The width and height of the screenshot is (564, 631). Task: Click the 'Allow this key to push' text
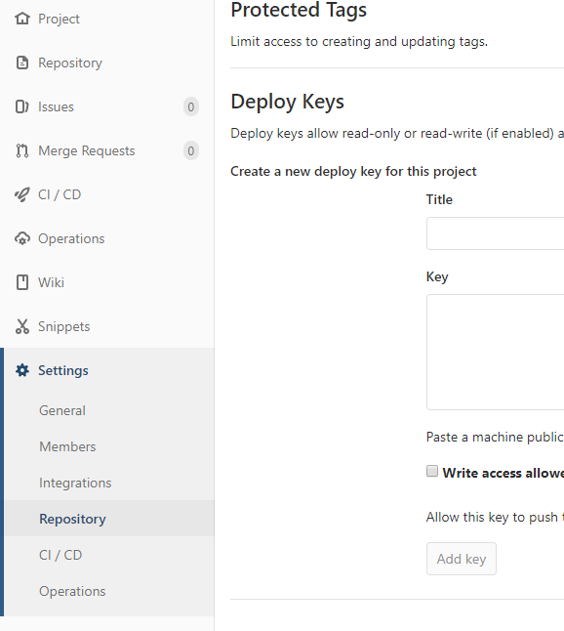pos(495,517)
